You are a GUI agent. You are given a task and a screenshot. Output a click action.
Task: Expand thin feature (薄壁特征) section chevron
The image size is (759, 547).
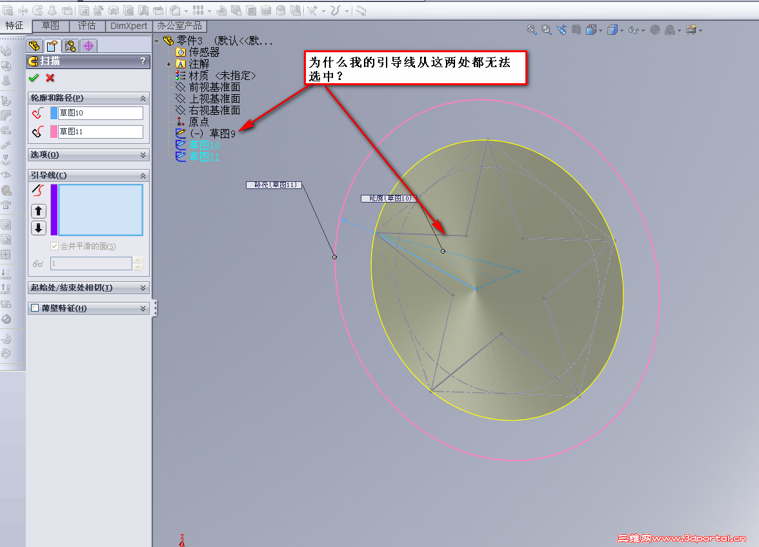[x=143, y=308]
